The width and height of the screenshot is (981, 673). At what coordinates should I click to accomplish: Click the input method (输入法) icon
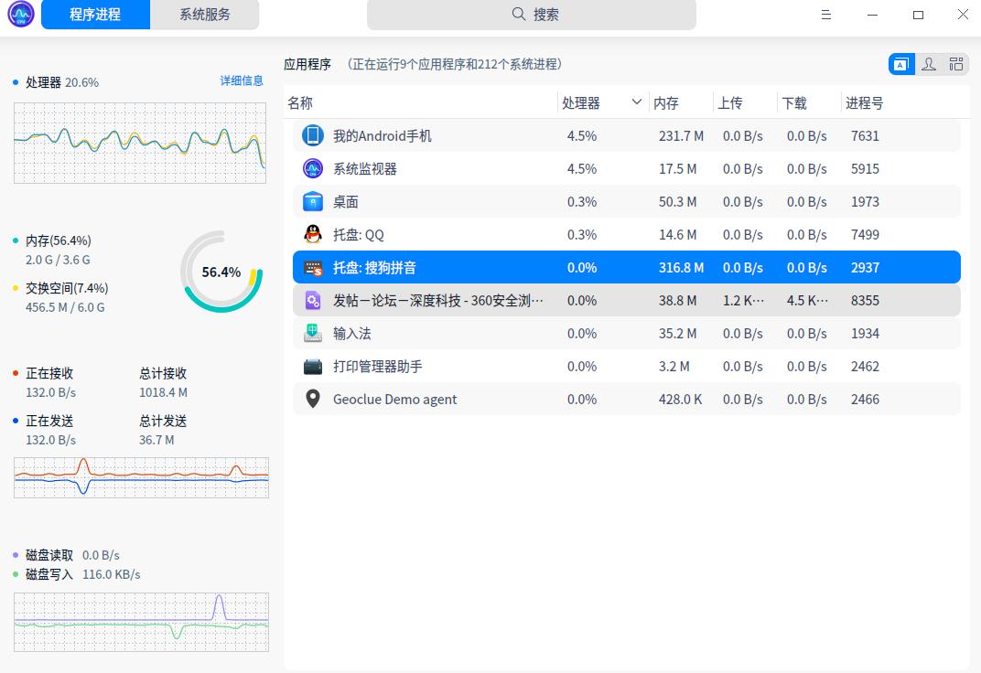313,333
